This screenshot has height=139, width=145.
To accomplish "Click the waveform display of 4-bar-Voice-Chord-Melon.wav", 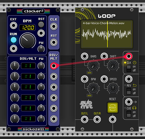I will (107, 34).
